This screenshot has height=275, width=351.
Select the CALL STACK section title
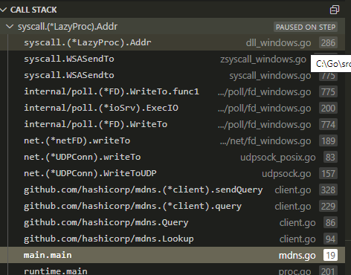click(x=33, y=10)
